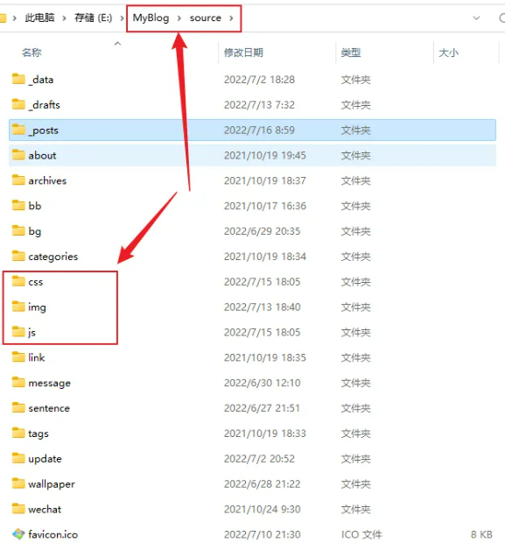Sort by 修改日期 column header
505x543 pixels.
tap(243, 53)
